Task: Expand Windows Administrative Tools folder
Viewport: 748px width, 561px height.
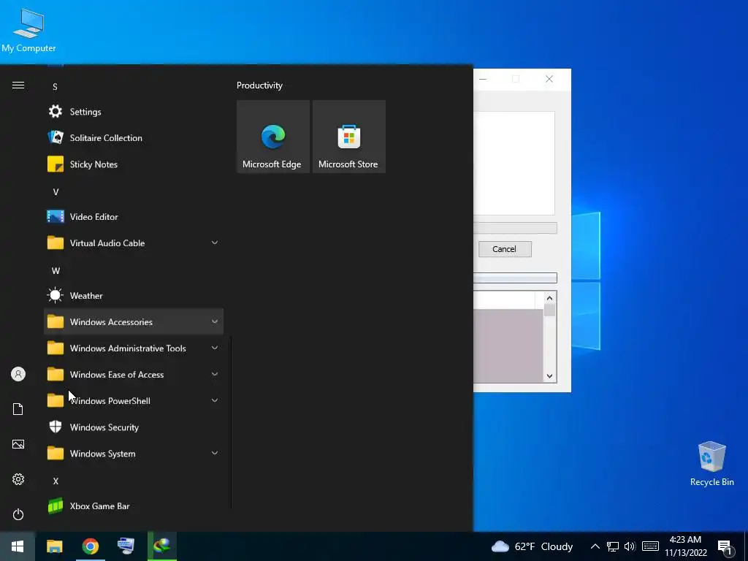Action: click(x=134, y=348)
